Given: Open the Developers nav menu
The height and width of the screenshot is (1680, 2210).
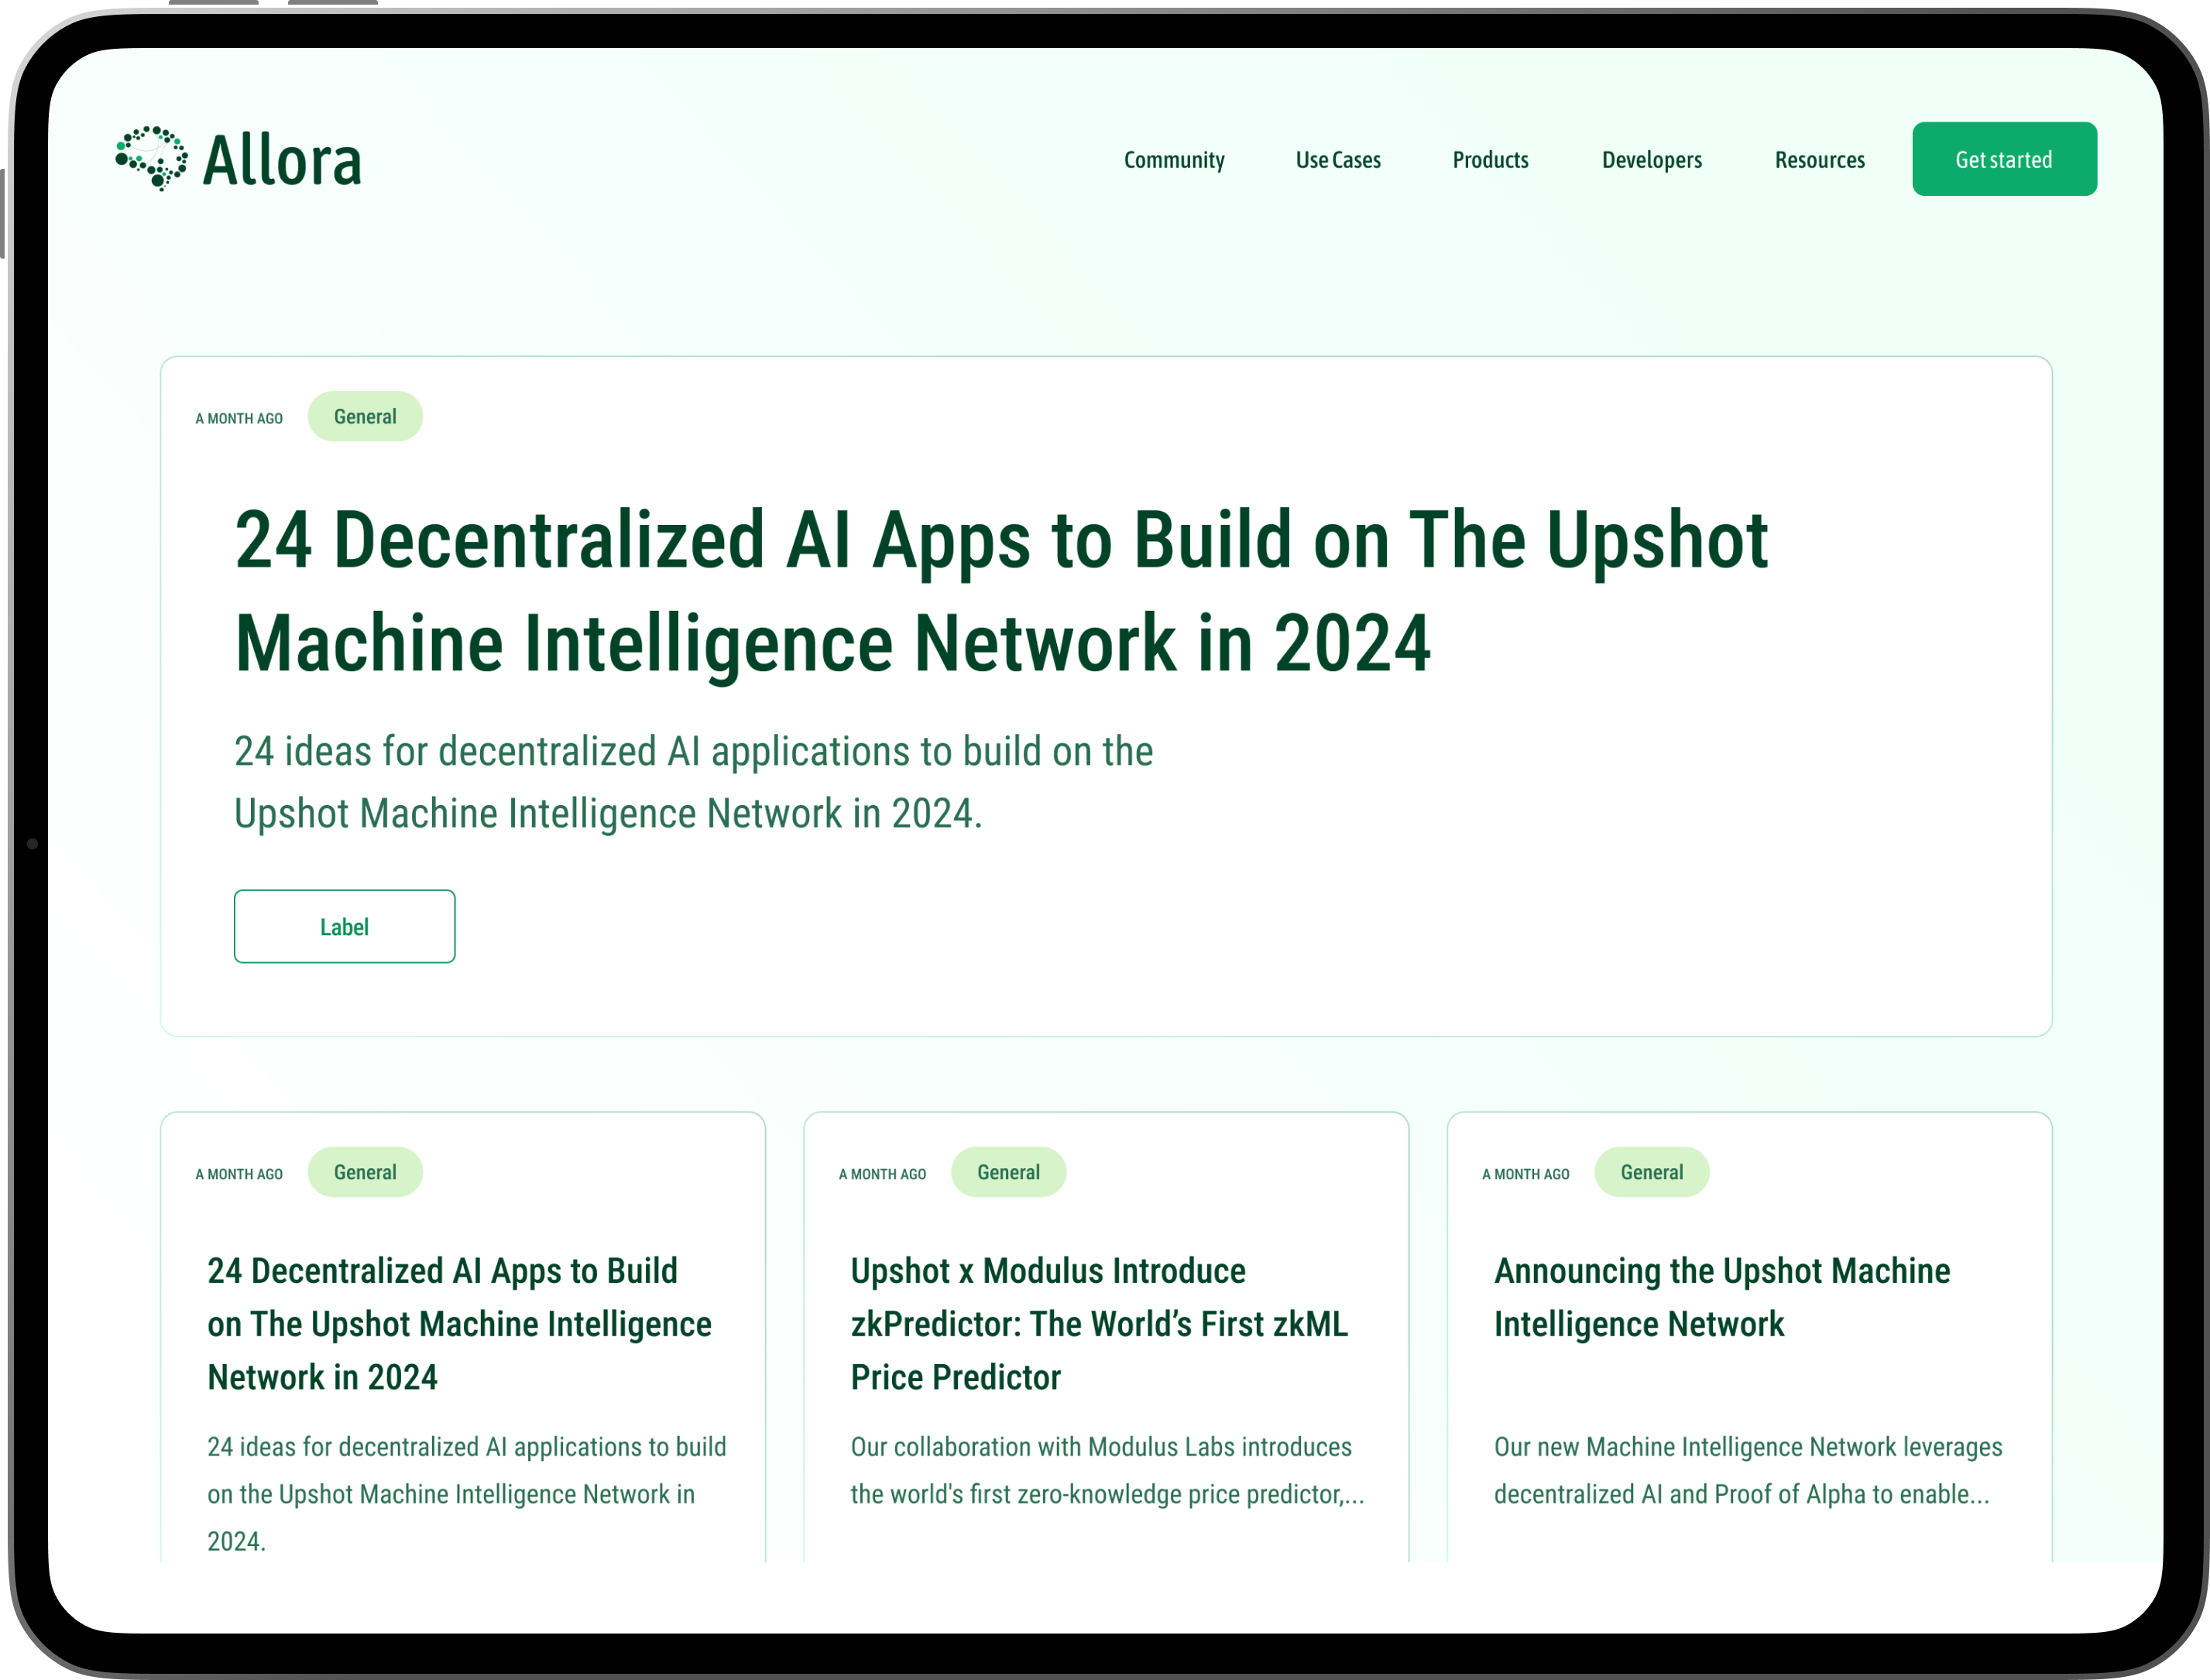Looking at the screenshot, I should (1650, 160).
